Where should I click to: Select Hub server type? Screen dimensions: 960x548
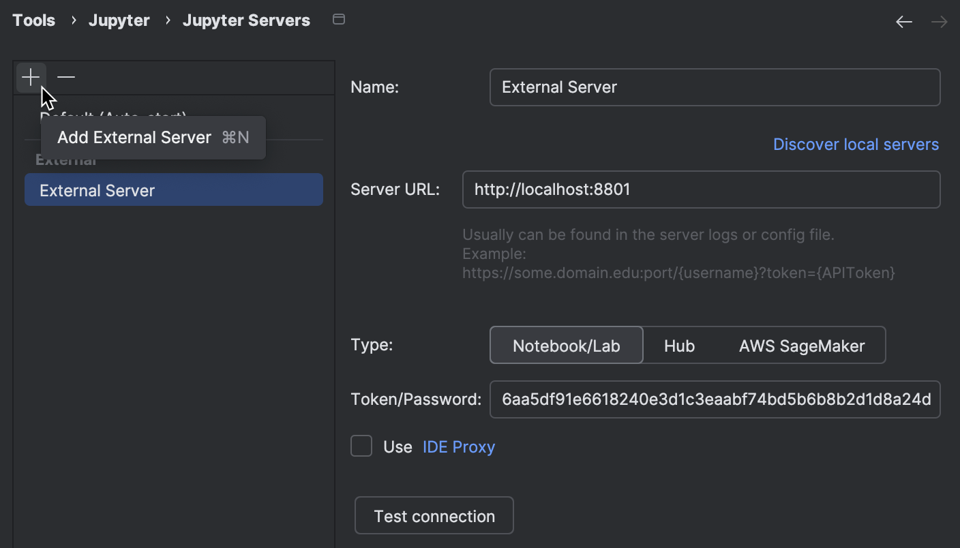(x=679, y=346)
